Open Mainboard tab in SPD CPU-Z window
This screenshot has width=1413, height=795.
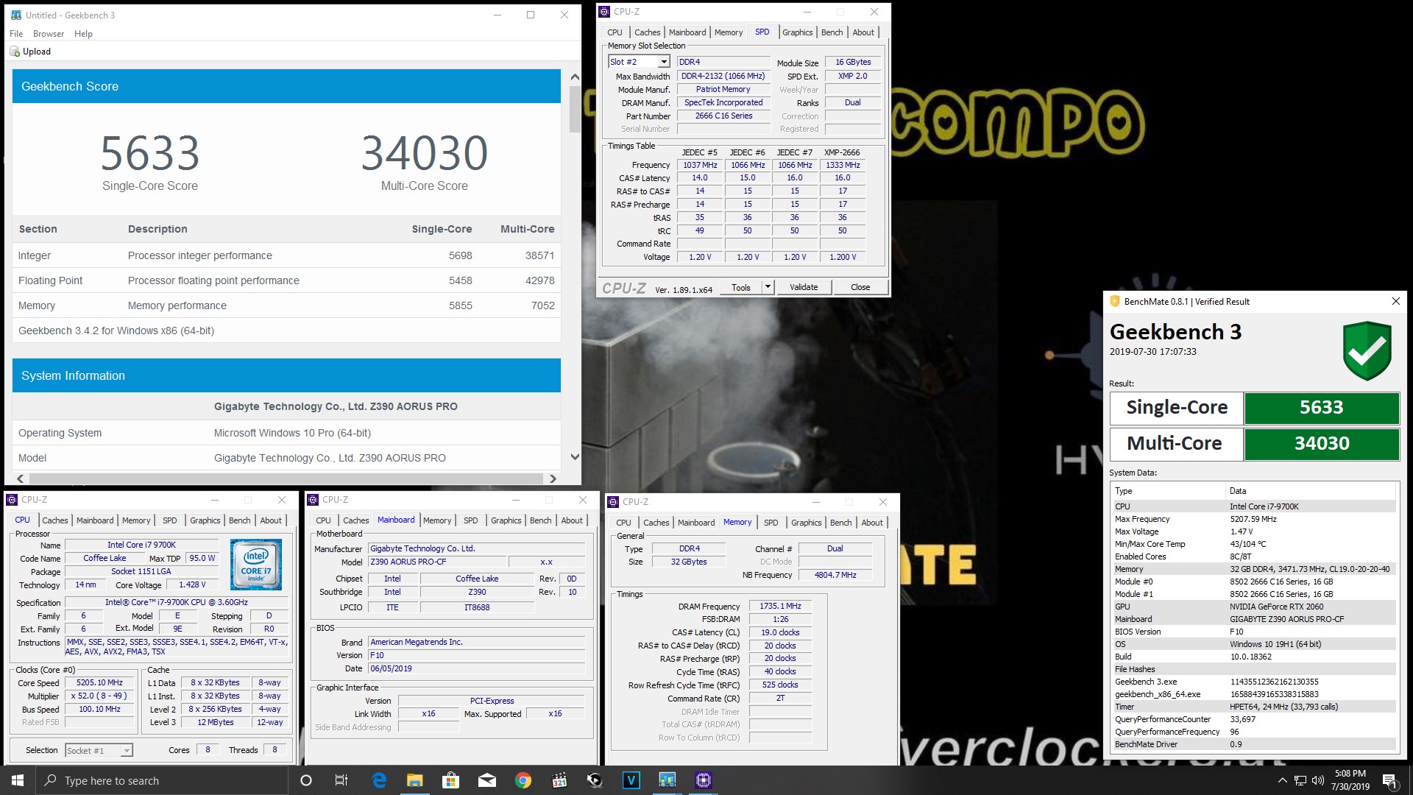[687, 32]
